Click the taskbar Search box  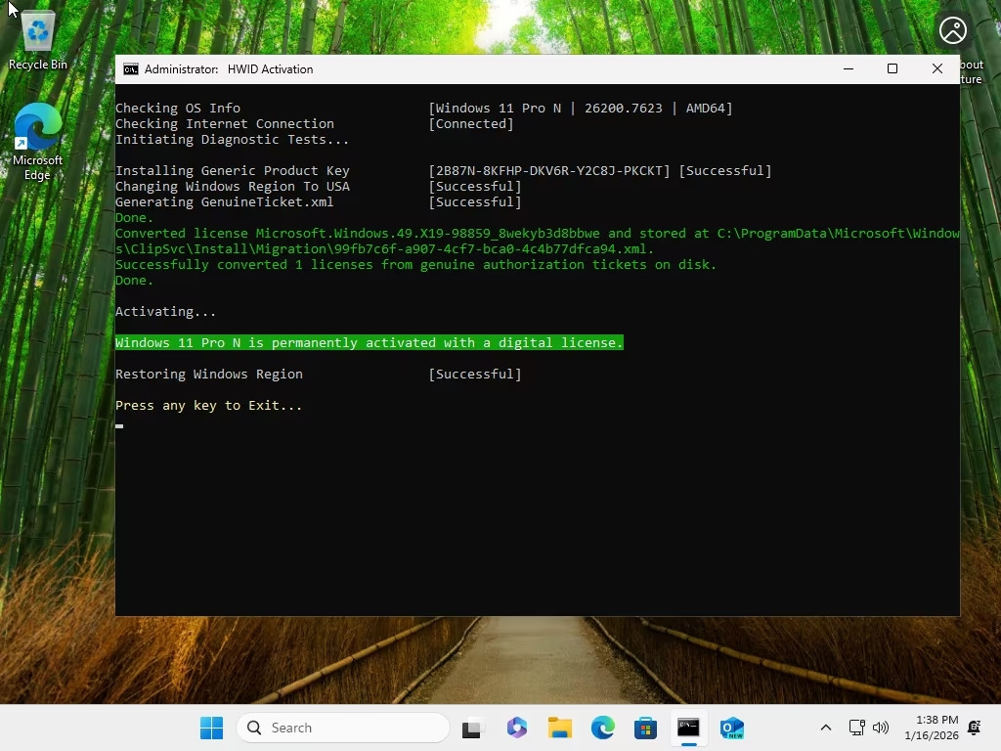[343, 728]
